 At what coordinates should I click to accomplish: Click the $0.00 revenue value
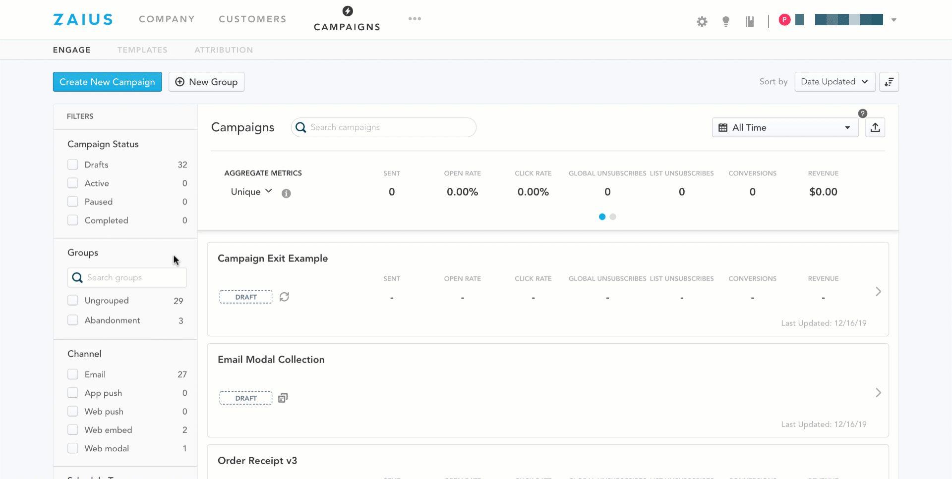(823, 192)
